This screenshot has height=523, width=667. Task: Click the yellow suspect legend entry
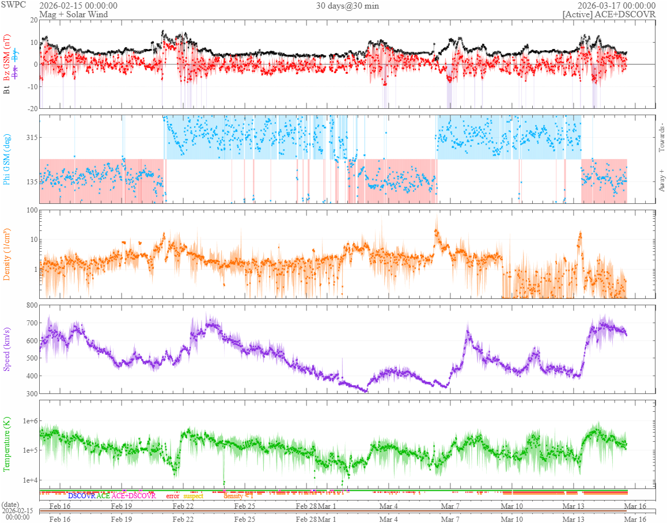(193, 495)
